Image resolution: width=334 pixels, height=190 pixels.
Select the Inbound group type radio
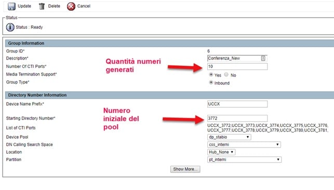[x=211, y=82]
